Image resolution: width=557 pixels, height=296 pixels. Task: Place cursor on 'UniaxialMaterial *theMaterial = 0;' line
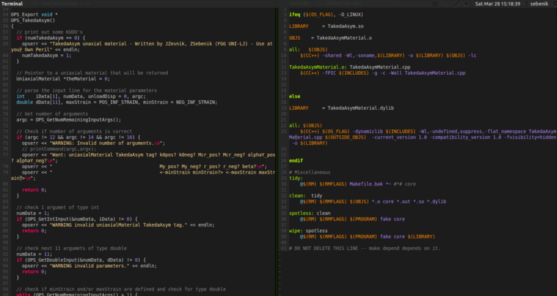63,79
